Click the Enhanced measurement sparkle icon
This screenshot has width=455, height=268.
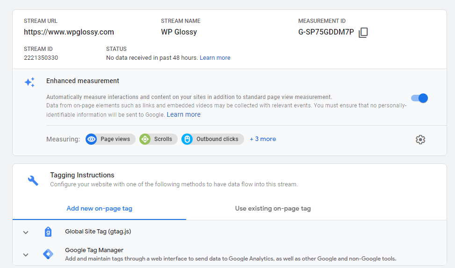(29, 82)
